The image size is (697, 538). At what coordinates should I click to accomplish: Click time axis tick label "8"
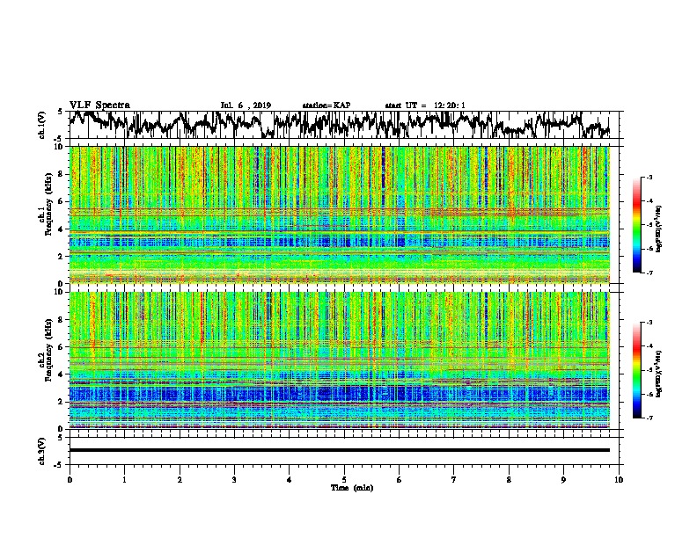509,480
